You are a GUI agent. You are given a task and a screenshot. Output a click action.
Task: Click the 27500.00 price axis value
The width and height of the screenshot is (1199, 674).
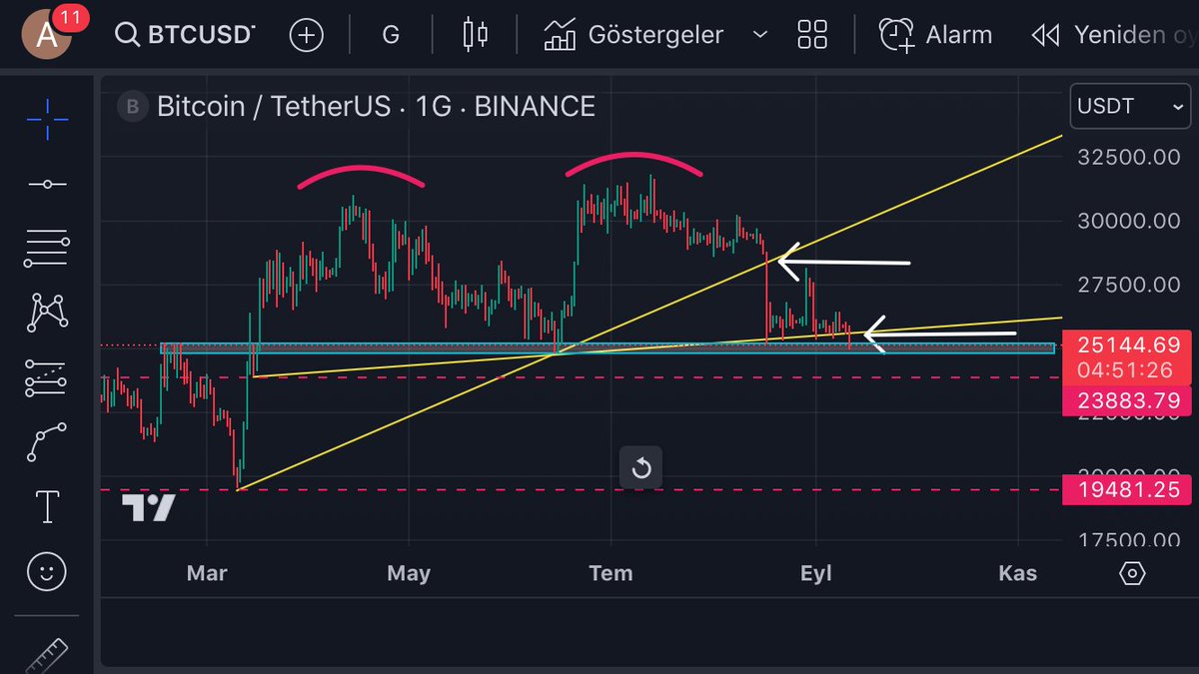[x=1128, y=285]
